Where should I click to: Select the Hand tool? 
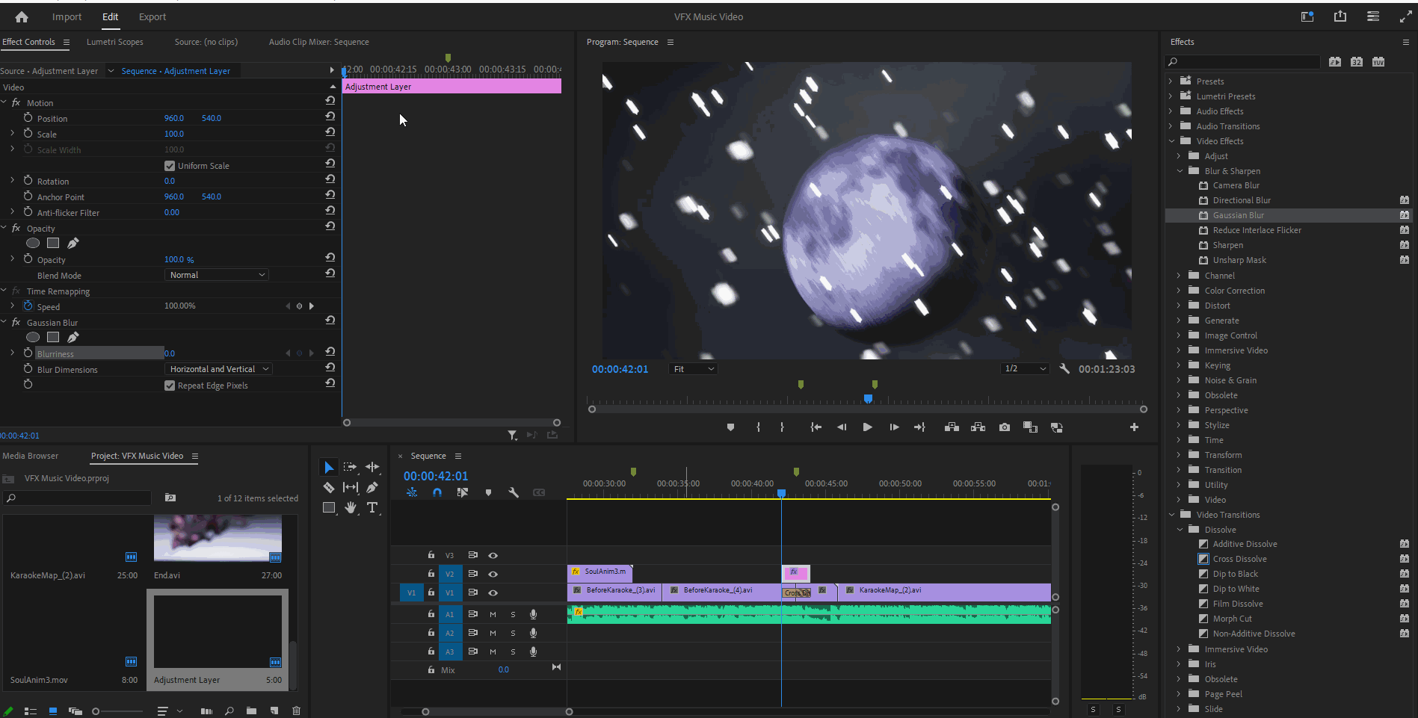tap(350, 507)
